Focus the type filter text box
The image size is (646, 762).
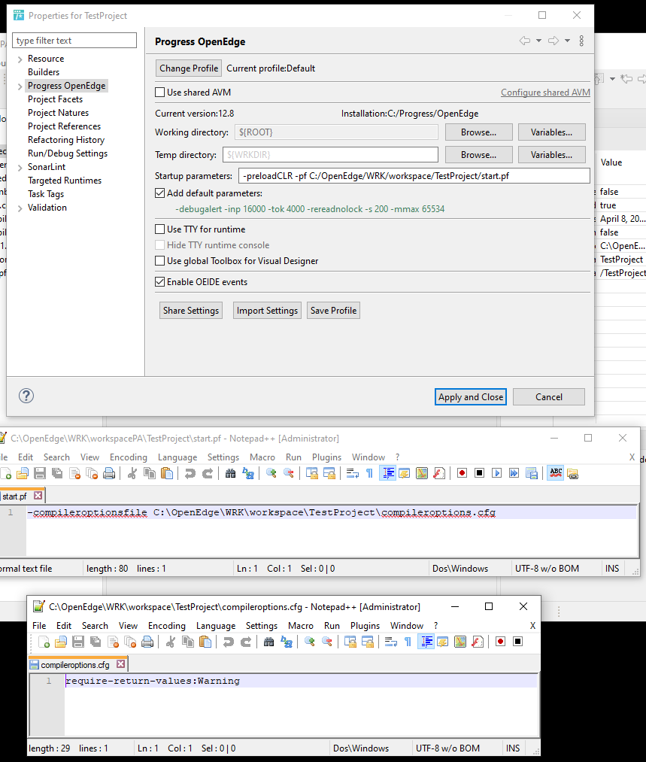pyautogui.click(x=74, y=41)
